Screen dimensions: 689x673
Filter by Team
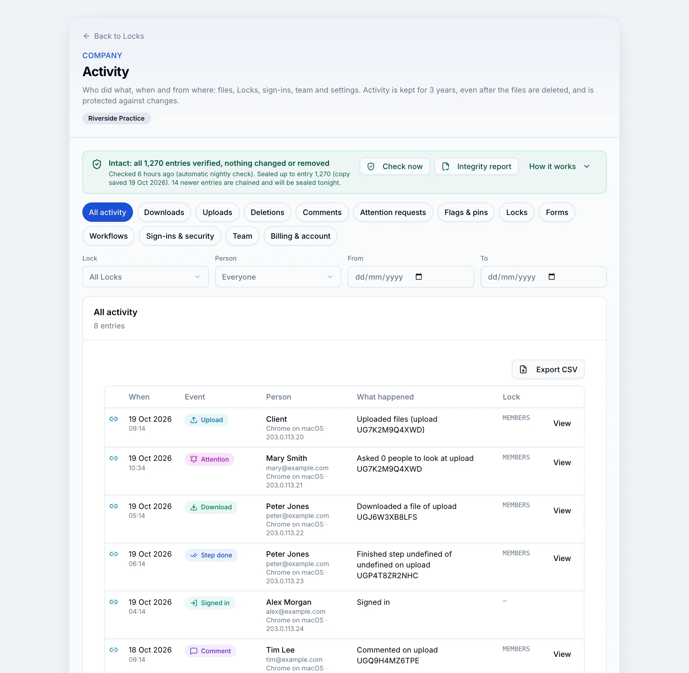[242, 236]
